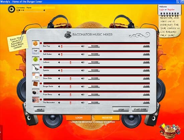Toggle the red dot on the Fryer Beep track
Viewport: 184px width, 140px height.
(41, 91)
